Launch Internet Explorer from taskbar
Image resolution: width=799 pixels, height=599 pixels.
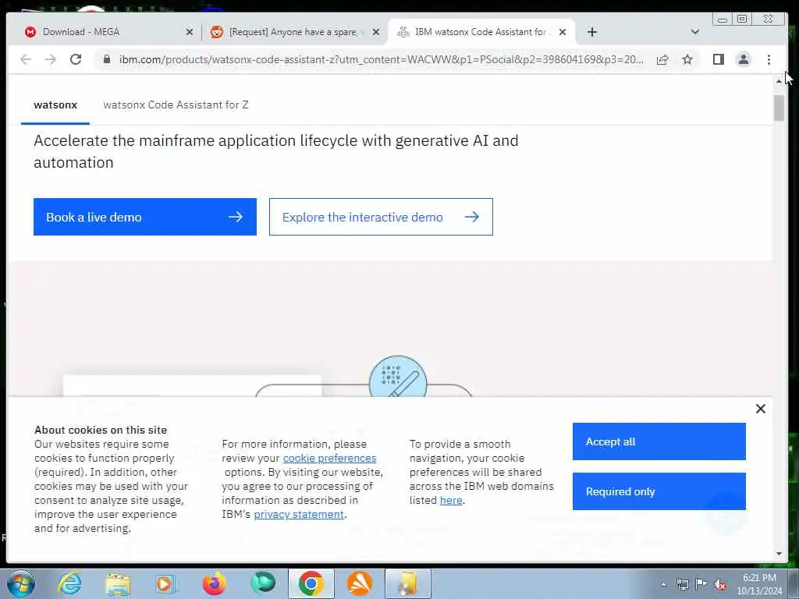69,583
